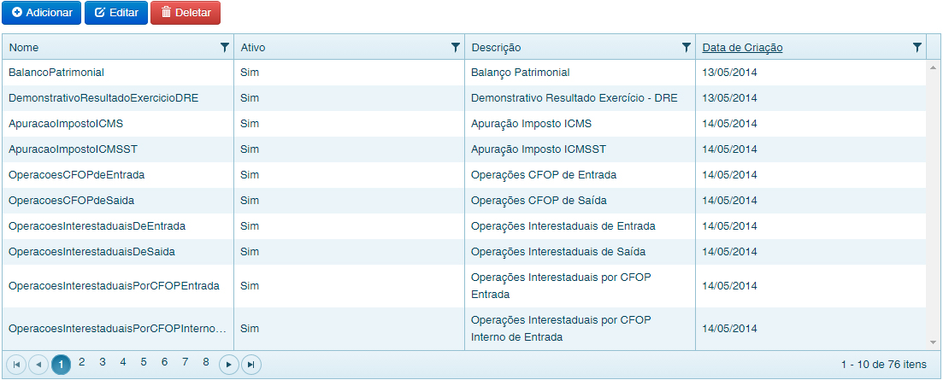
Task: Click the Editar button
Action: tap(116, 13)
